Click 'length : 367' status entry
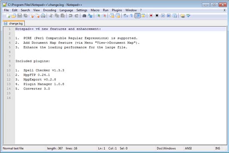229x153 pixels. tap(55, 148)
